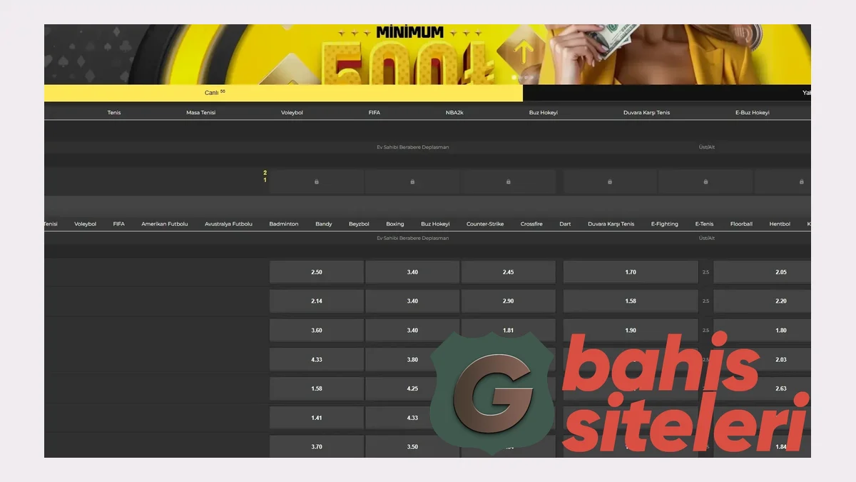Select Masa Tenisi in live sports row
This screenshot has height=482, width=856.
pyautogui.click(x=200, y=113)
